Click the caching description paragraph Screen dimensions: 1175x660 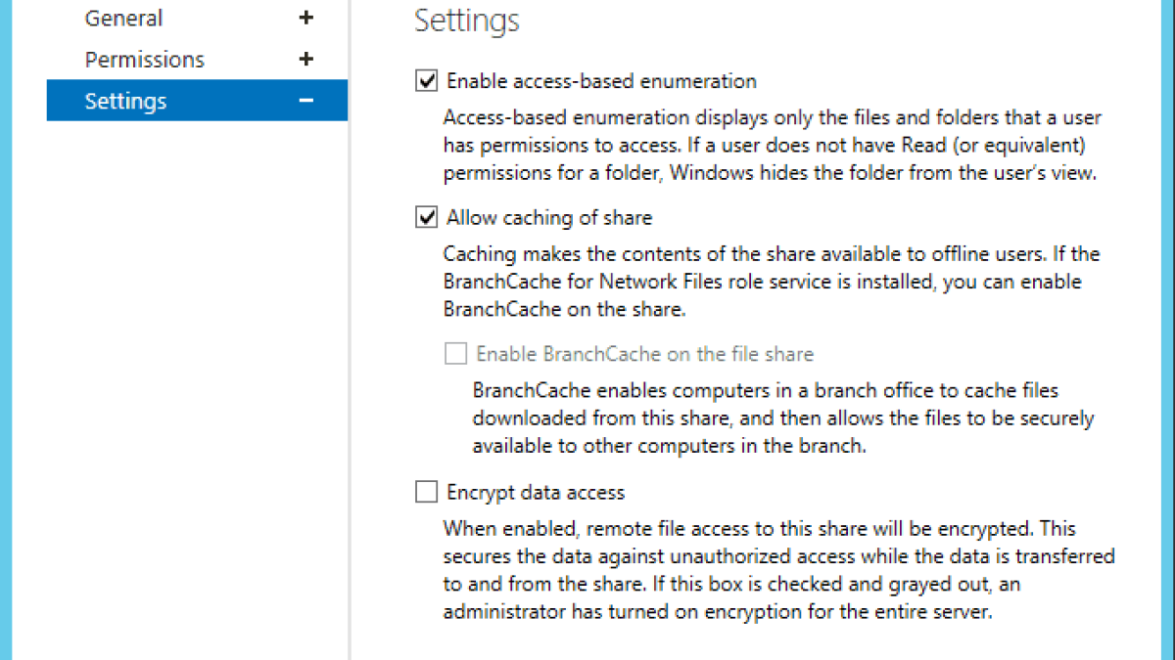[x=772, y=282]
